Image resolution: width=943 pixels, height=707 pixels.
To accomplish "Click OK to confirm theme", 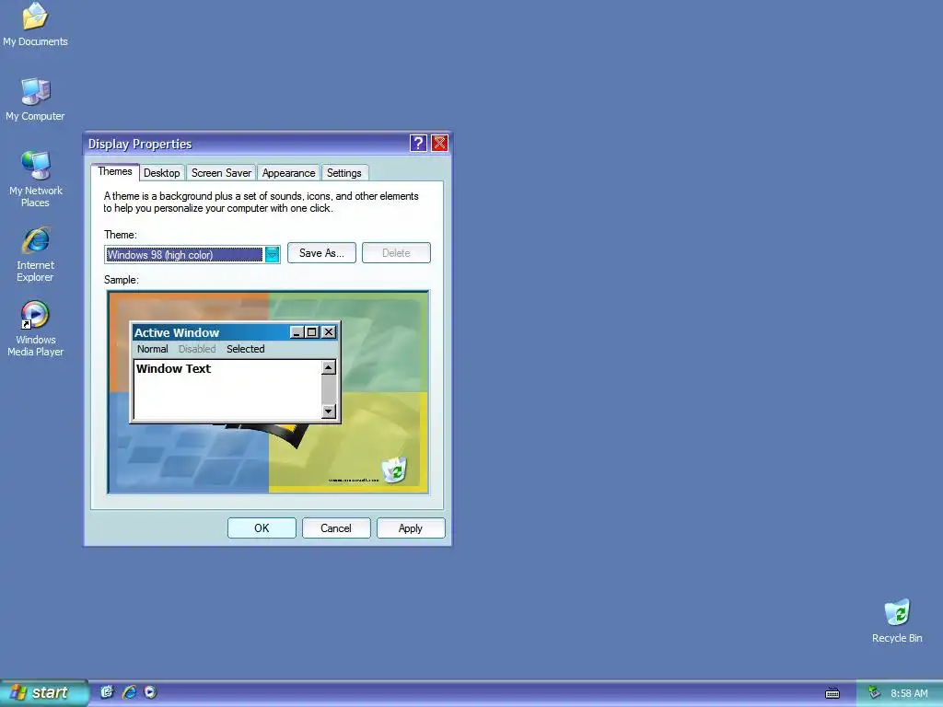I will click(262, 528).
